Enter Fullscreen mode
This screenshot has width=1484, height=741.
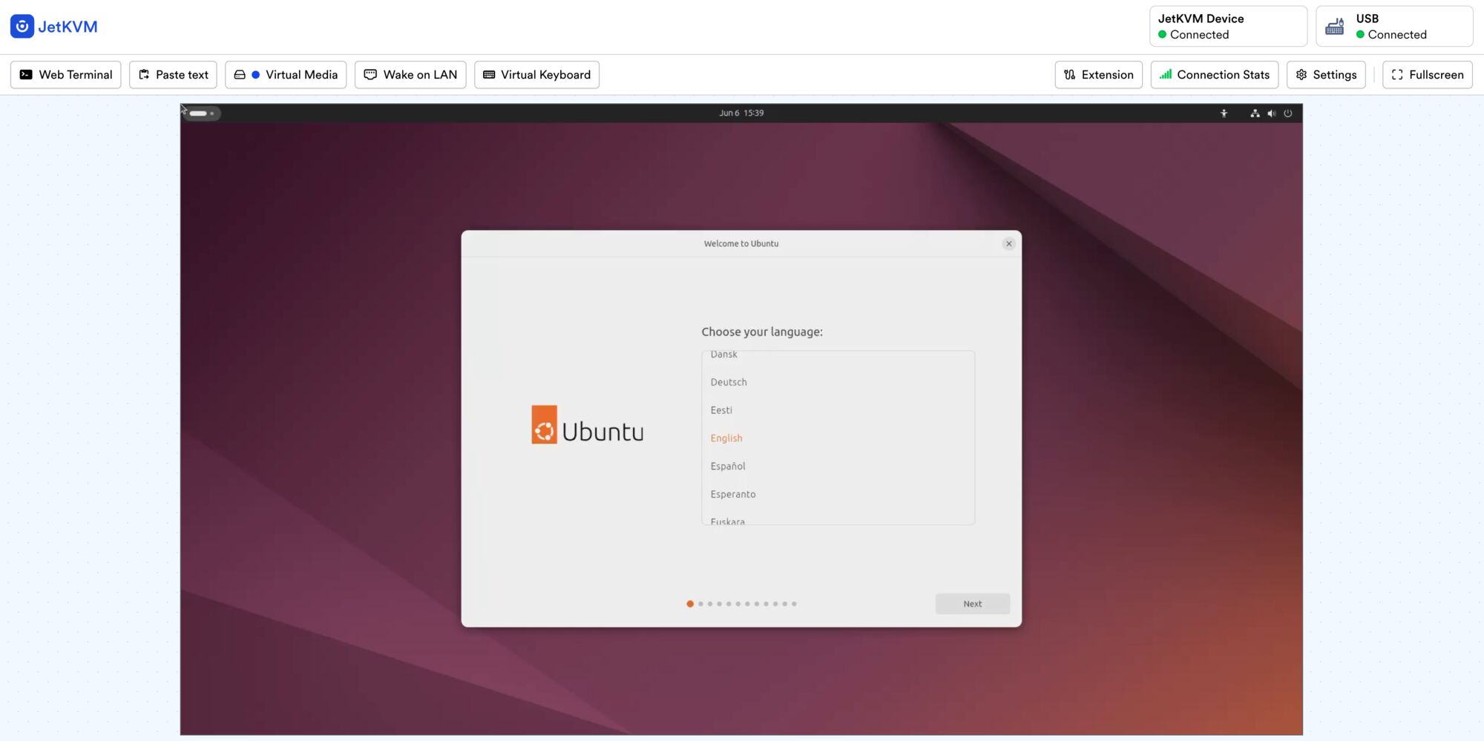[x=1427, y=75]
